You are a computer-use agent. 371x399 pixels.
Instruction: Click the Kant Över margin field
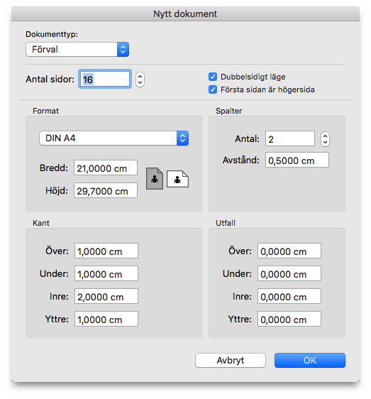pyautogui.click(x=106, y=251)
